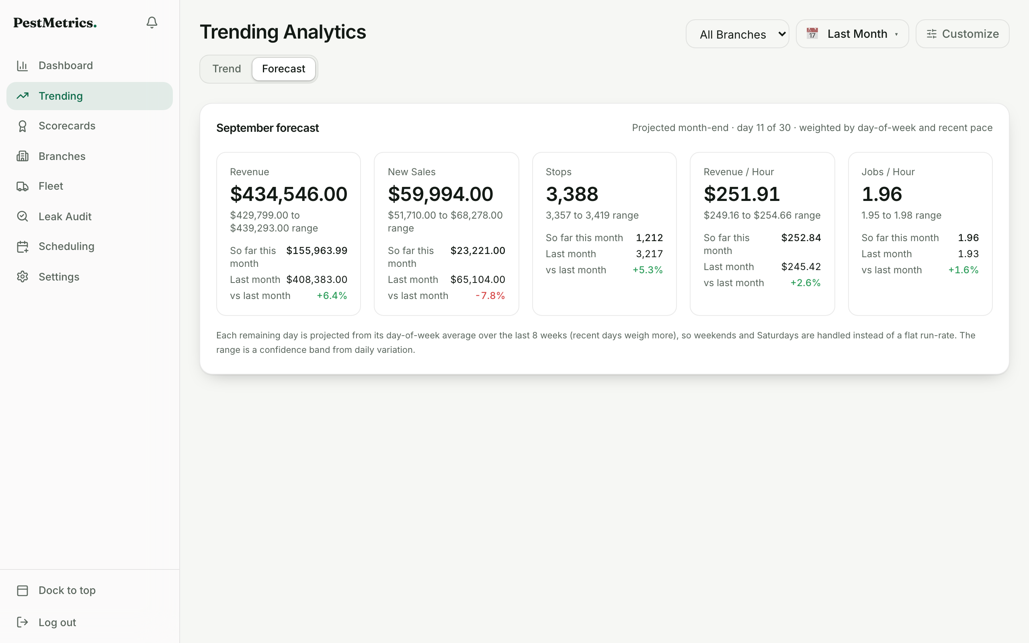Click the +2.6% revenue per hour change
The width and height of the screenshot is (1029, 643).
coord(806,283)
